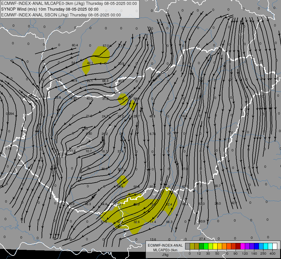Click the grid value 45.8
Screen dimensions: 281x259
pos(152,116)
